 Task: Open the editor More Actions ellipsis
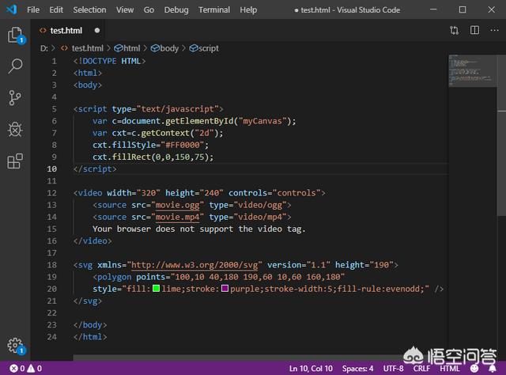click(494, 30)
